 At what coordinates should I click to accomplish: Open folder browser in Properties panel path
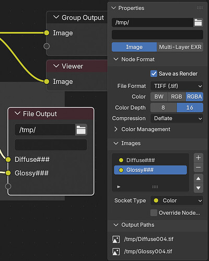tap(198, 22)
